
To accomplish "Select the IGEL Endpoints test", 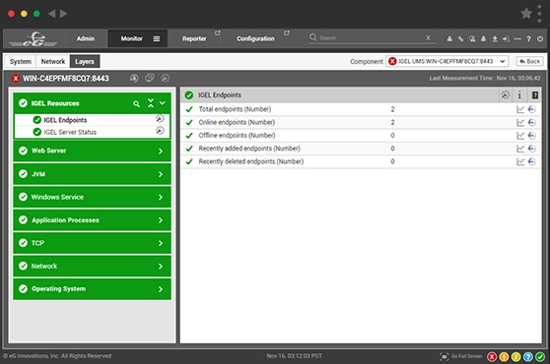I will 65,120.
